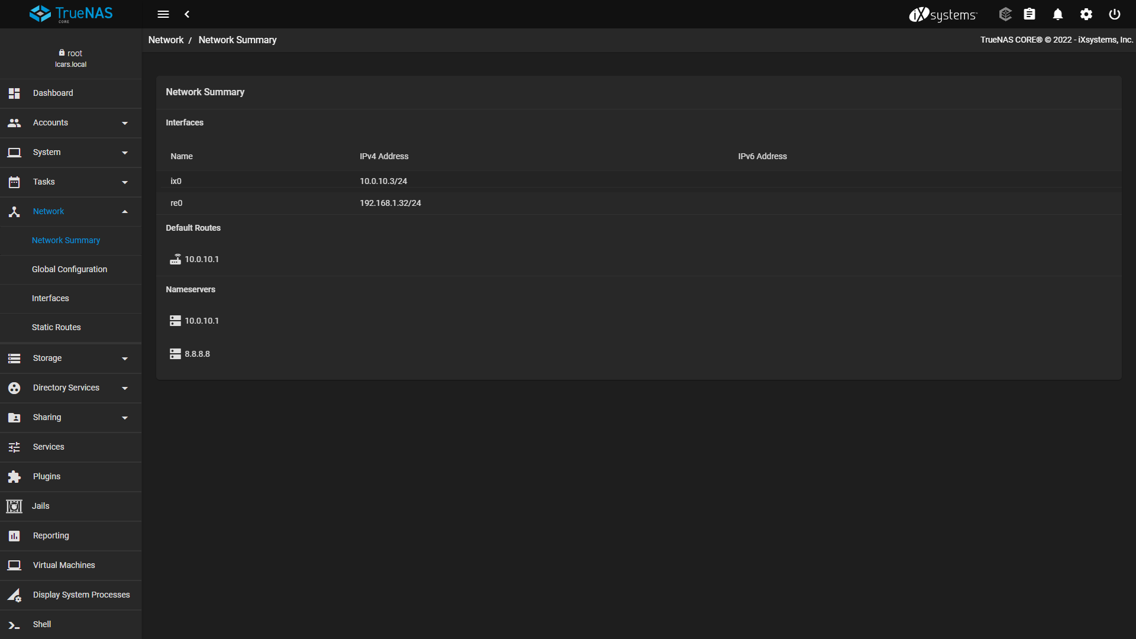Open the task manager clipboard icon

1029,14
